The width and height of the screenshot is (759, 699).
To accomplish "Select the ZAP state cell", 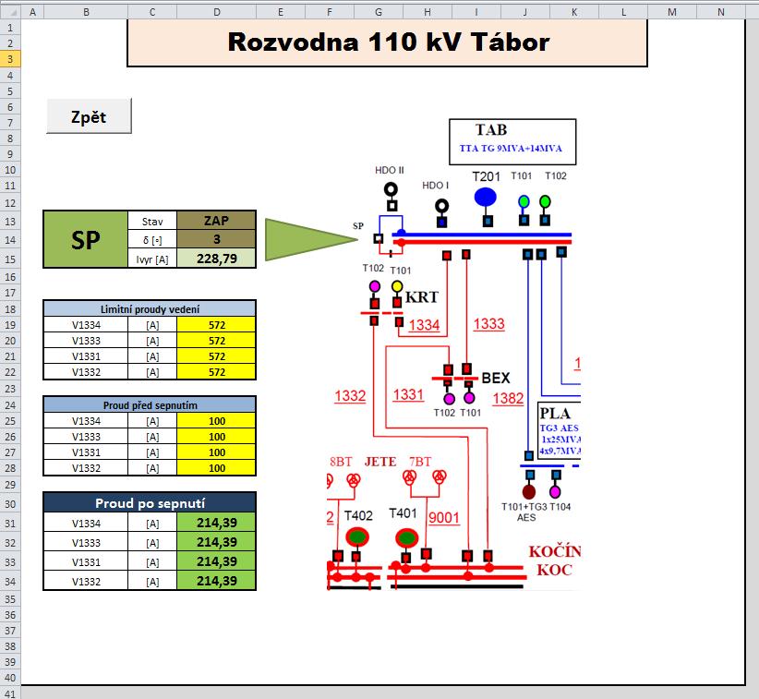I will click(216, 221).
